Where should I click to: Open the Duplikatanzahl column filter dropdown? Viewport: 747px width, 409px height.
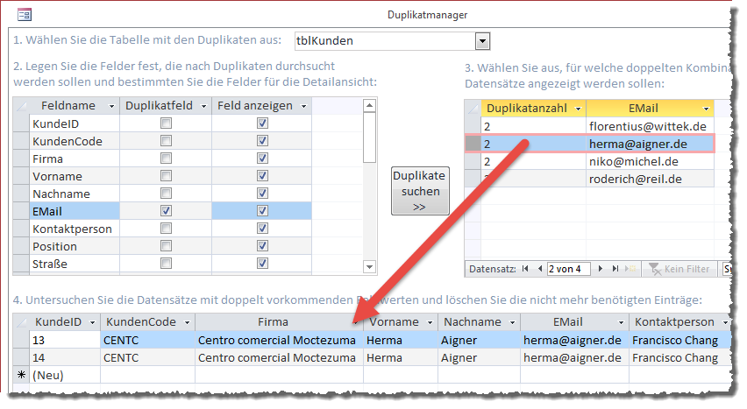click(579, 109)
